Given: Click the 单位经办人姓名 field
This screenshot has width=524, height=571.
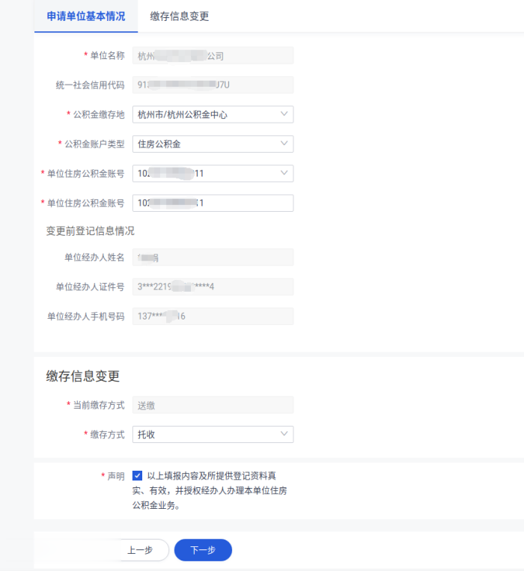Looking at the screenshot, I should coord(213,257).
